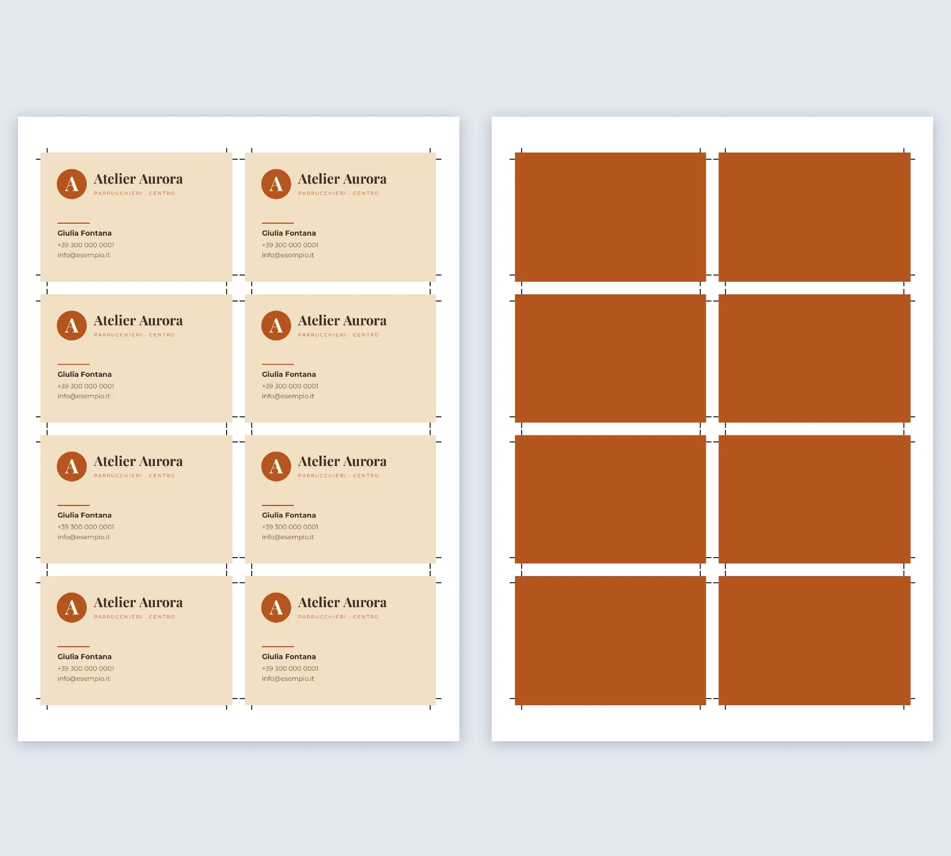
Task: Pick the bottom-right orange card back on the back sheet
Action: pyautogui.click(x=815, y=641)
